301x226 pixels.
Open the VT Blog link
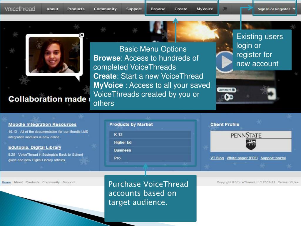click(x=217, y=158)
